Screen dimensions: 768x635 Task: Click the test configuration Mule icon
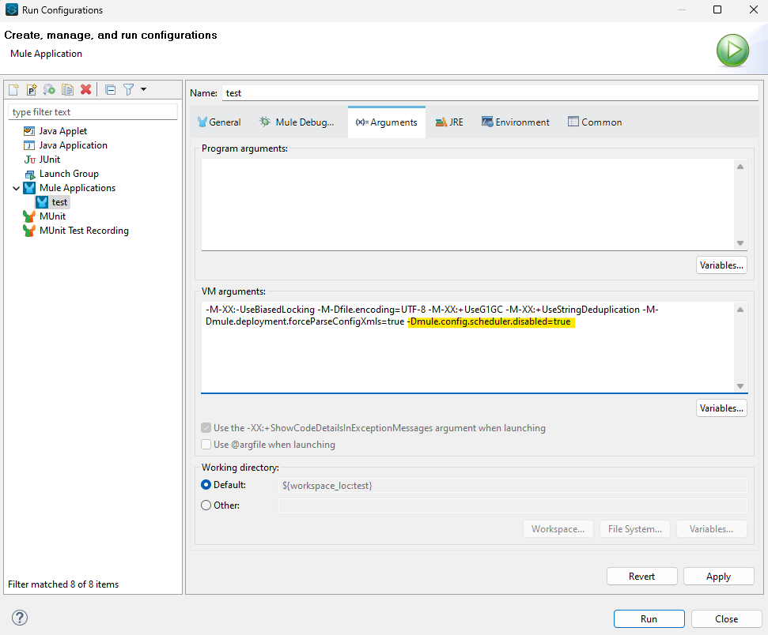click(x=42, y=202)
